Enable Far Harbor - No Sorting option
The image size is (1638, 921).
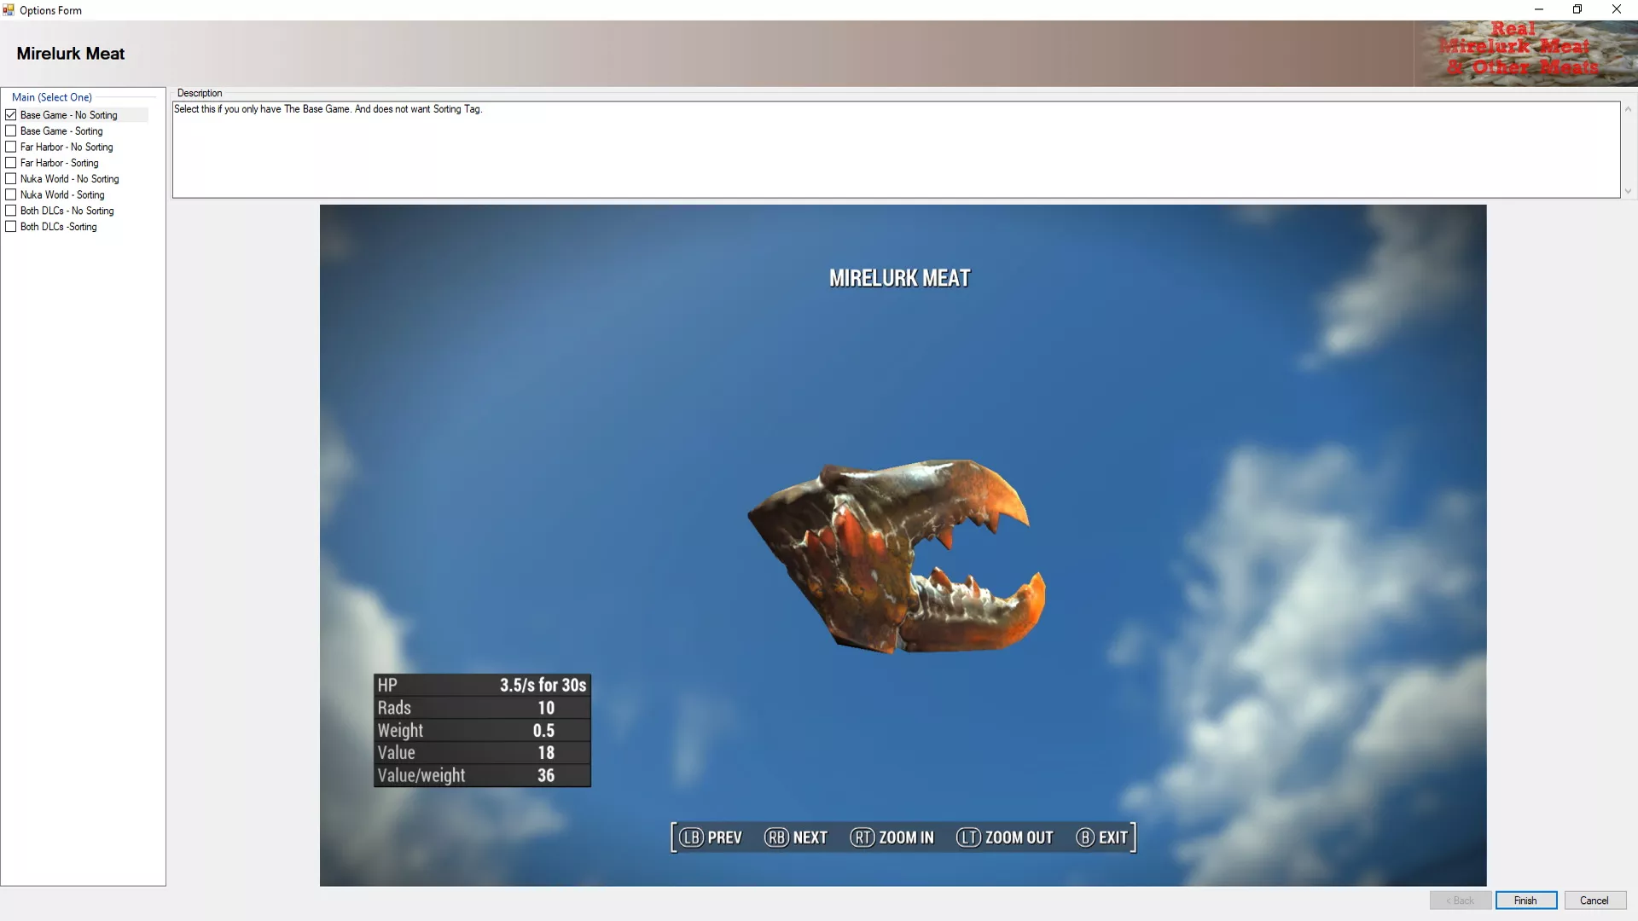tap(11, 147)
